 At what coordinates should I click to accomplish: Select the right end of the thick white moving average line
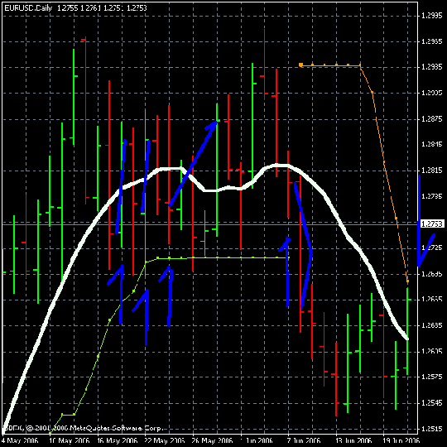pyautogui.click(x=406, y=338)
